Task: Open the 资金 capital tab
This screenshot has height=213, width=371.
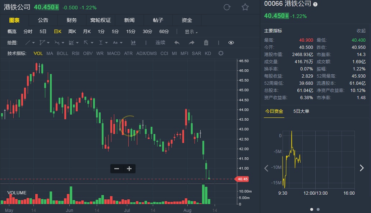Action: [x=187, y=20]
